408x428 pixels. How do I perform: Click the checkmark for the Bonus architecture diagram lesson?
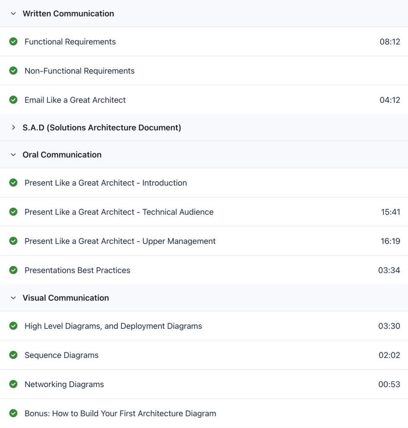13,413
